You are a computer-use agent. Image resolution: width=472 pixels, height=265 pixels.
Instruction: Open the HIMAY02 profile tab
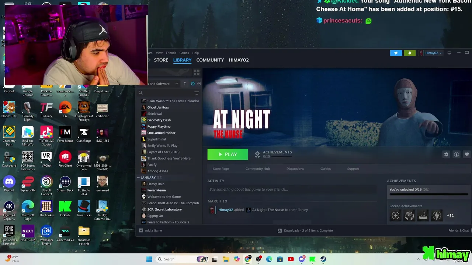pos(239,60)
